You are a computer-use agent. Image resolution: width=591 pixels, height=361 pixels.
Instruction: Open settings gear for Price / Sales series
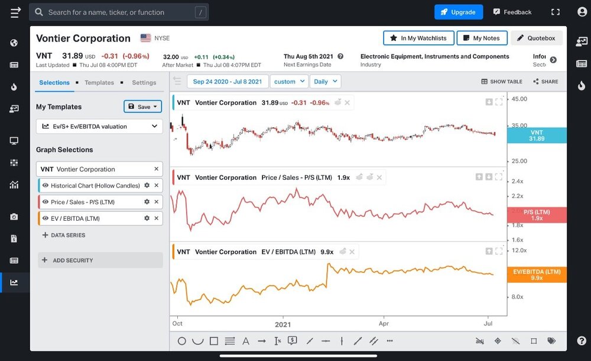(147, 202)
